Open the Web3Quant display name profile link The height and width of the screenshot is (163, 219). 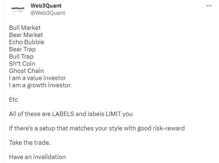(x=46, y=6)
